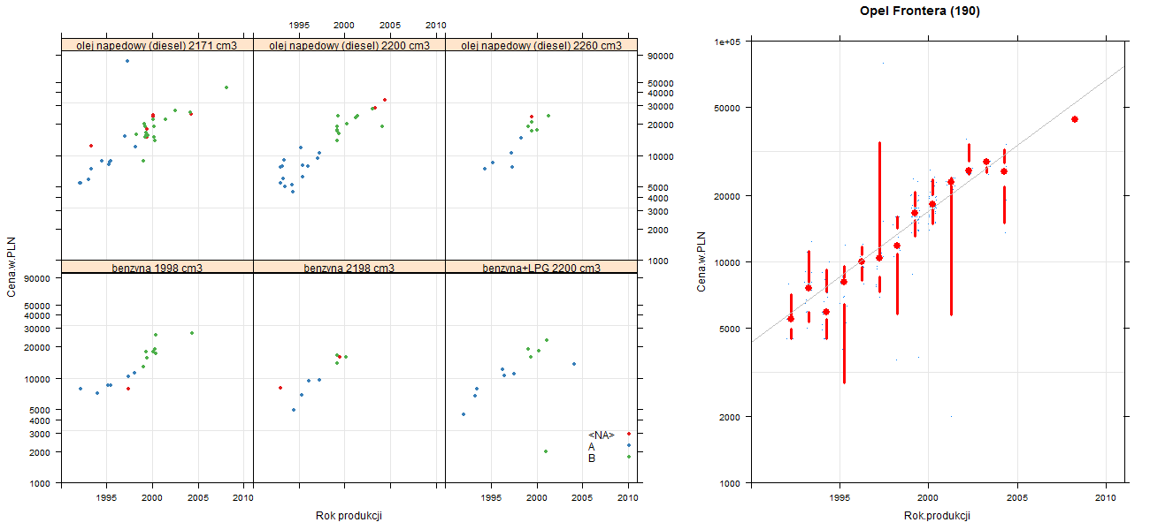
Task: Select the "olej napedowy (diesel) 2200 cm3" panel header
Action: [x=349, y=45]
